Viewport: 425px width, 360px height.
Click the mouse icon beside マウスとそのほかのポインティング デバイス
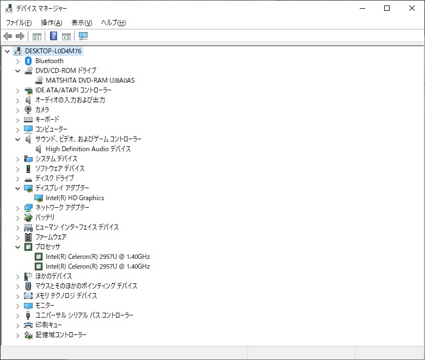(28, 286)
